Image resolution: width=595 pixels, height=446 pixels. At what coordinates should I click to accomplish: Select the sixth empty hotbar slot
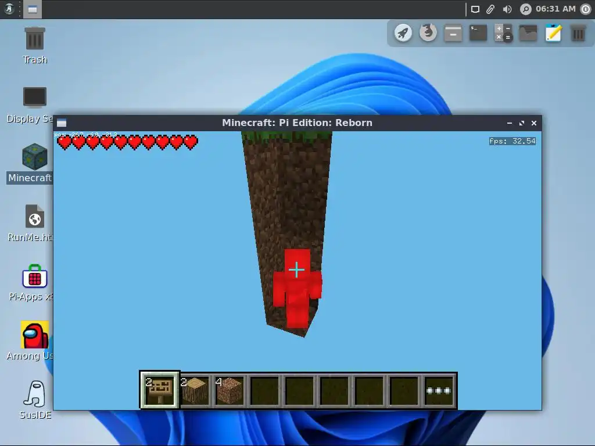click(x=334, y=390)
